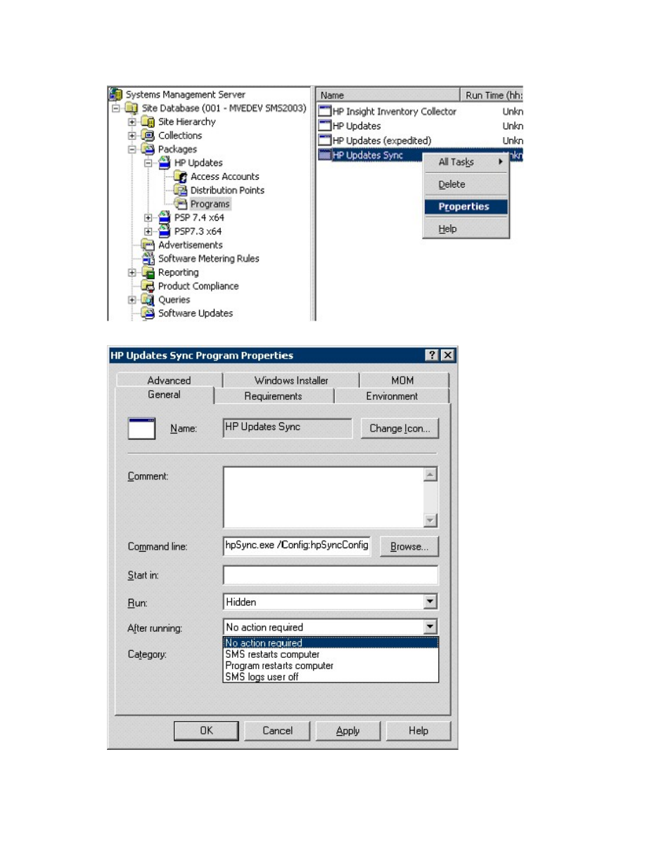Image resolution: width=671 pixels, height=868 pixels.
Task: Switch to the Windows Installer tab
Action: click(x=291, y=380)
